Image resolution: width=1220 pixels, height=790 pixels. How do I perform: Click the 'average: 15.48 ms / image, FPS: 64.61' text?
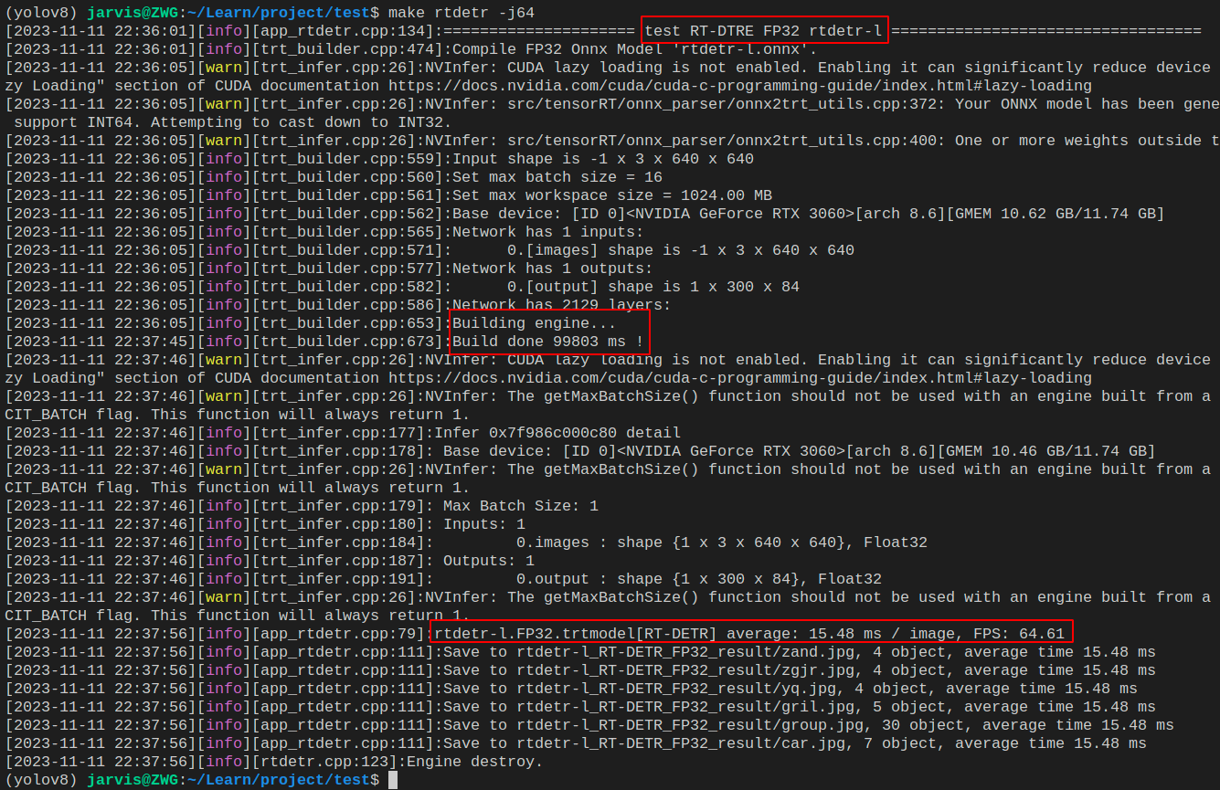pos(896,634)
